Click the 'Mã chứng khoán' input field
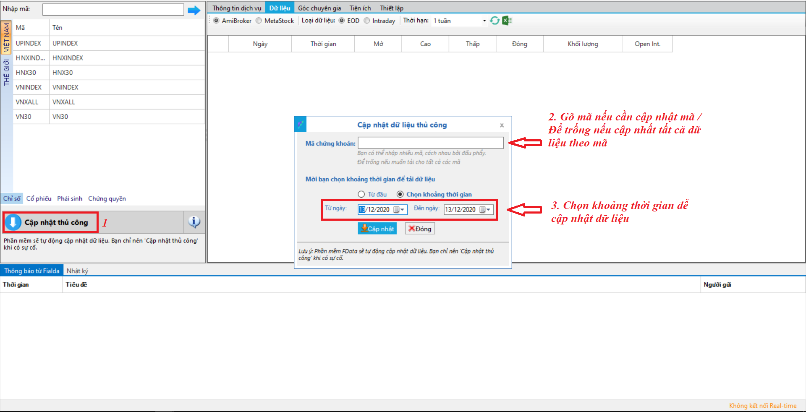 (x=430, y=143)
